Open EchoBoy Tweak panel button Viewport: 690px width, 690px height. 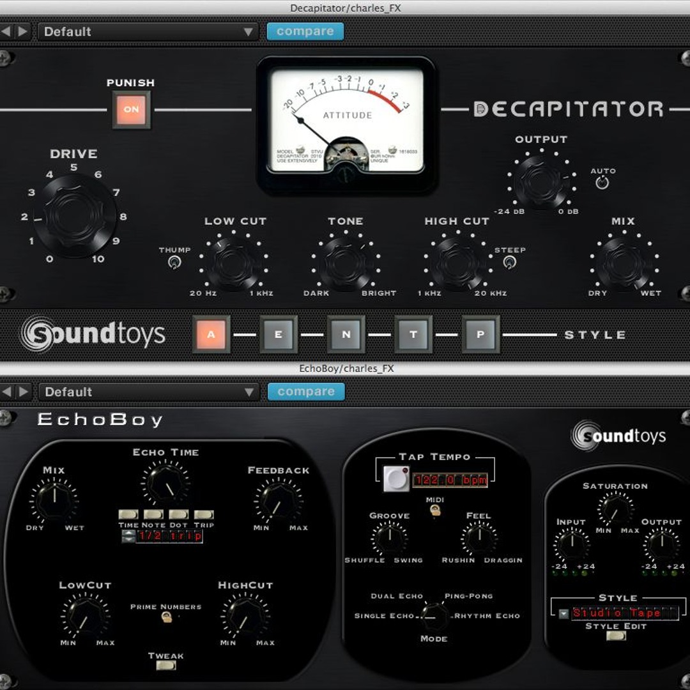pos(165,666)
